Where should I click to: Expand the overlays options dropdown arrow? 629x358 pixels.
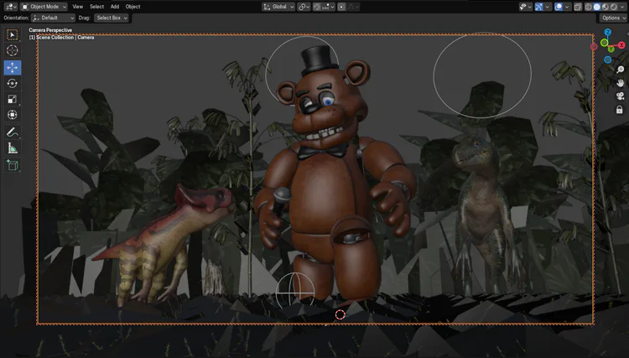[567, 7]
